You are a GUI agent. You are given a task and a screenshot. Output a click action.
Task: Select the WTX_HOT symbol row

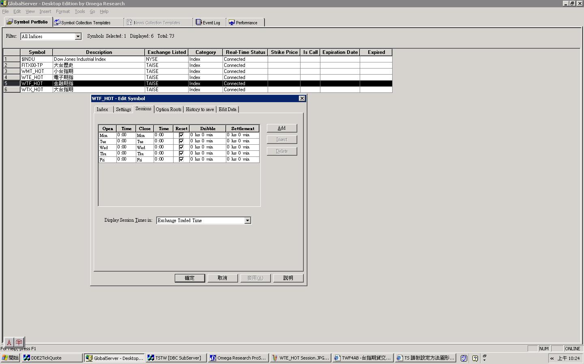[198, 90]
